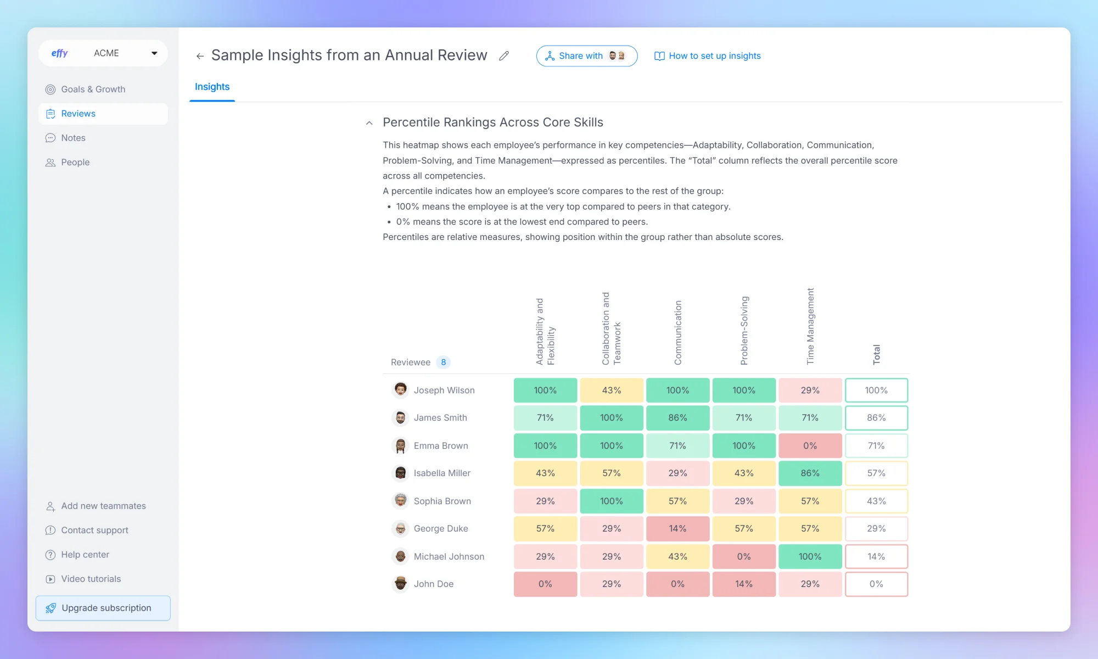The width and height of the screenshot is (1098, 659).
Task: Open the Goals & Growth section
Action: (93, 89)
